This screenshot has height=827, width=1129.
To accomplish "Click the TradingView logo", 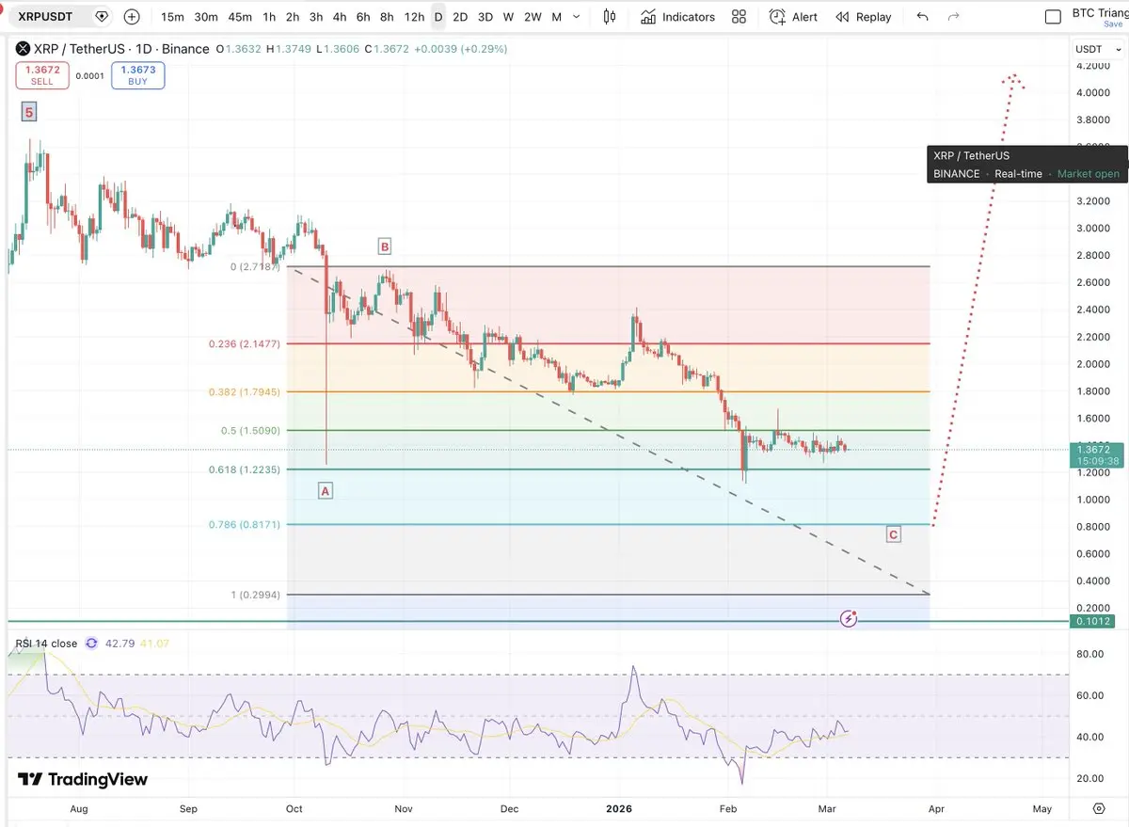I will [x=84, y=779].
